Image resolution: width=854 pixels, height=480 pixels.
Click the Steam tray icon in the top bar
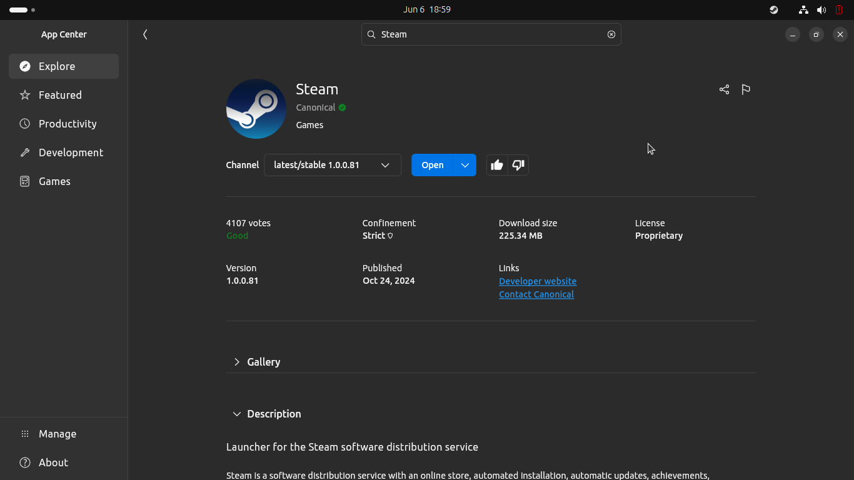click(774, 9)
